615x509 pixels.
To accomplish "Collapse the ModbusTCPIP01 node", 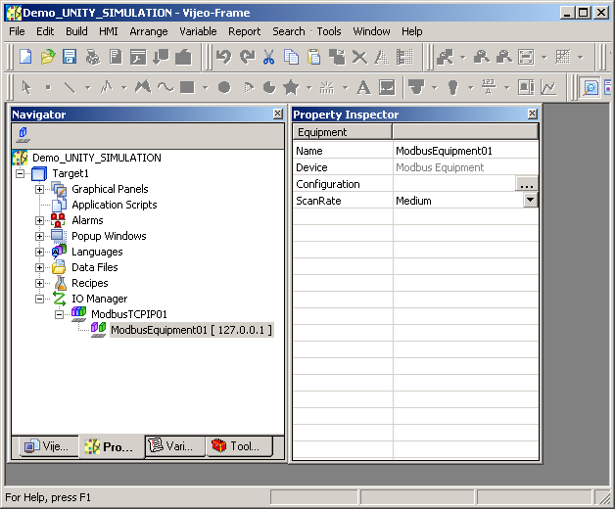I will (x=59, y=314).
